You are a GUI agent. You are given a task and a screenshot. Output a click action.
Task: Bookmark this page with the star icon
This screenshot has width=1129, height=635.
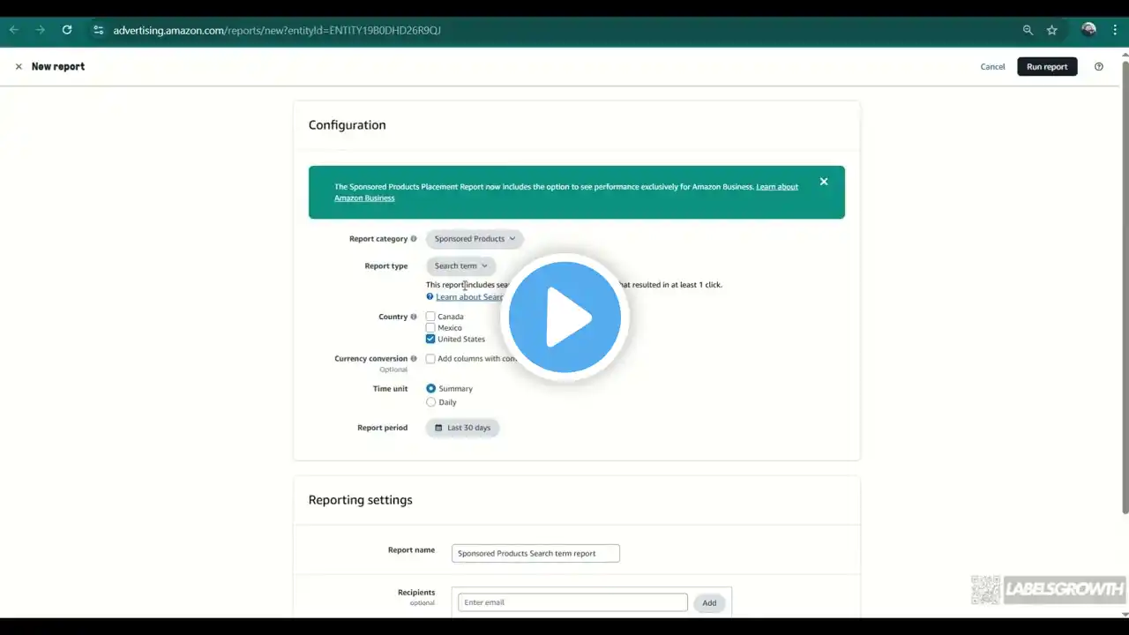(1052, 30)
